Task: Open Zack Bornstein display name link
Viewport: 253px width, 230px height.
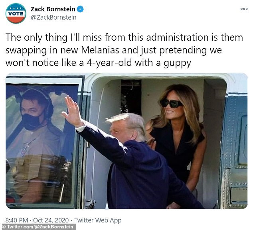Action: tap(53, 9)
